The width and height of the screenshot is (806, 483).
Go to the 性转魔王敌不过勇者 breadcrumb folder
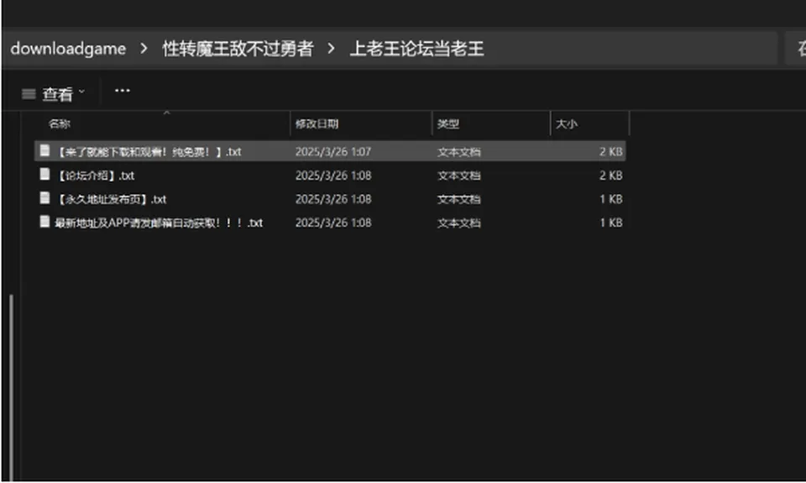tap(238, 49)
